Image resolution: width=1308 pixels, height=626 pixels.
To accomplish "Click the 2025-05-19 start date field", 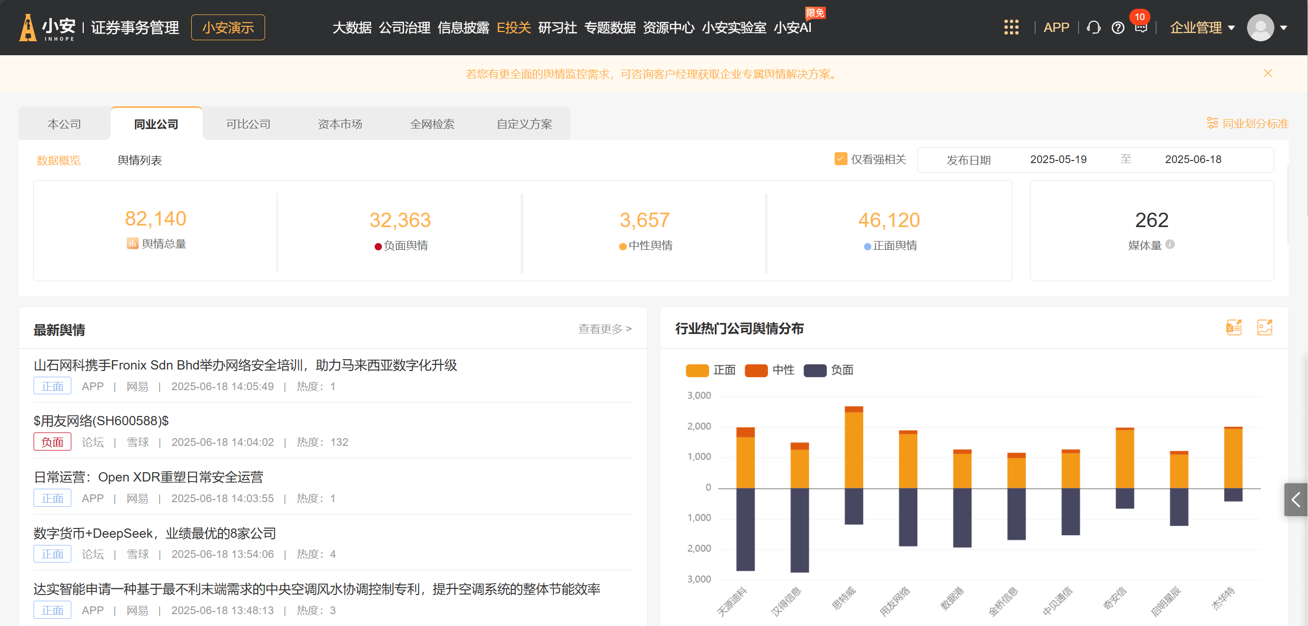I will pyautogui.click(x=1058, y=159).
